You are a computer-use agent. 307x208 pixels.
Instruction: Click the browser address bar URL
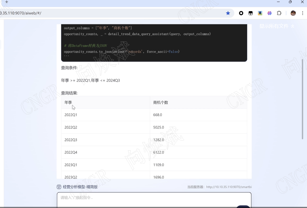point(21,13)
